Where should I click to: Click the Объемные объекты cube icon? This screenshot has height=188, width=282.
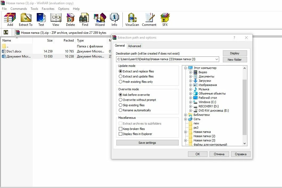[x=195, y=93]
